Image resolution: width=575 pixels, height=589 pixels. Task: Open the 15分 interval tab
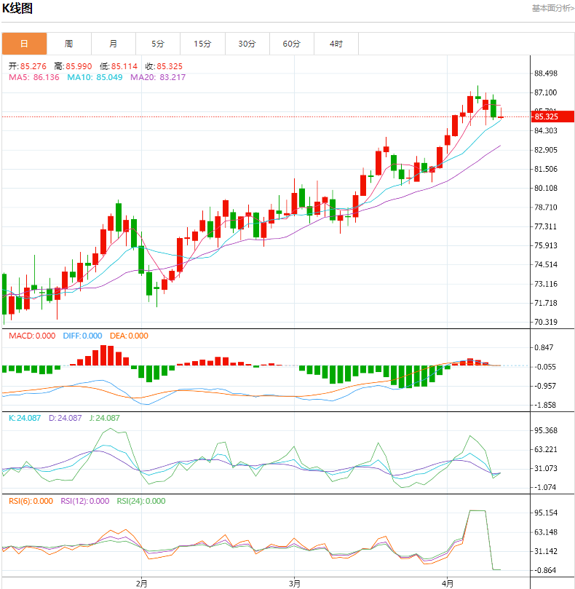click(203, 44)
